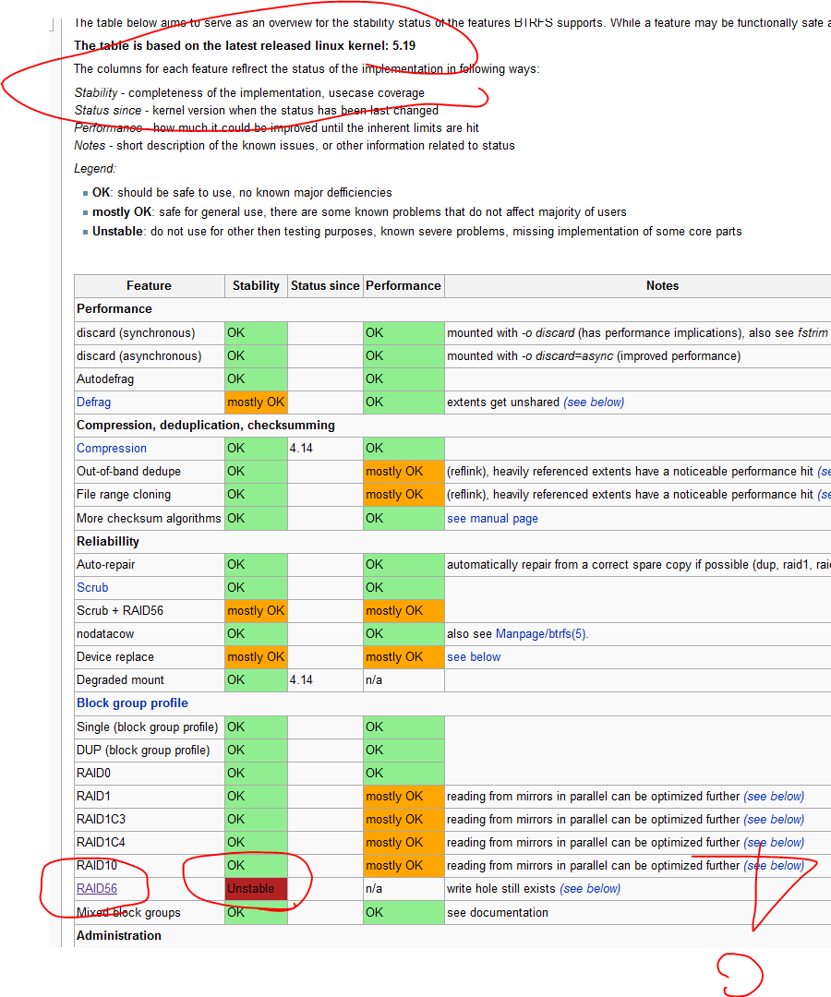Select the red 'Unstable' cell for RAID56
This screenshot has height=997, width=831.
point(256,888)
